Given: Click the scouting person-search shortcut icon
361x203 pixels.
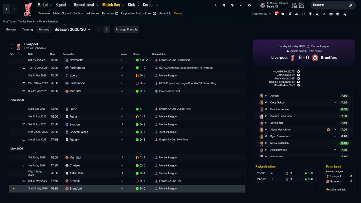Looking at the screenshot, I should tap(296, 14).
